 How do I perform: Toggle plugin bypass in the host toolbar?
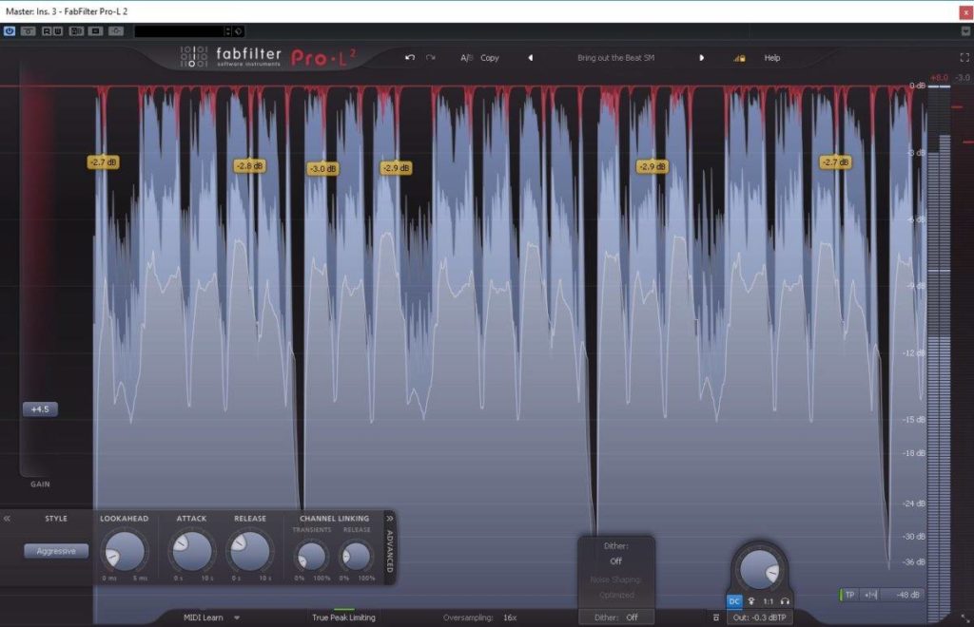tap(9, 30)
